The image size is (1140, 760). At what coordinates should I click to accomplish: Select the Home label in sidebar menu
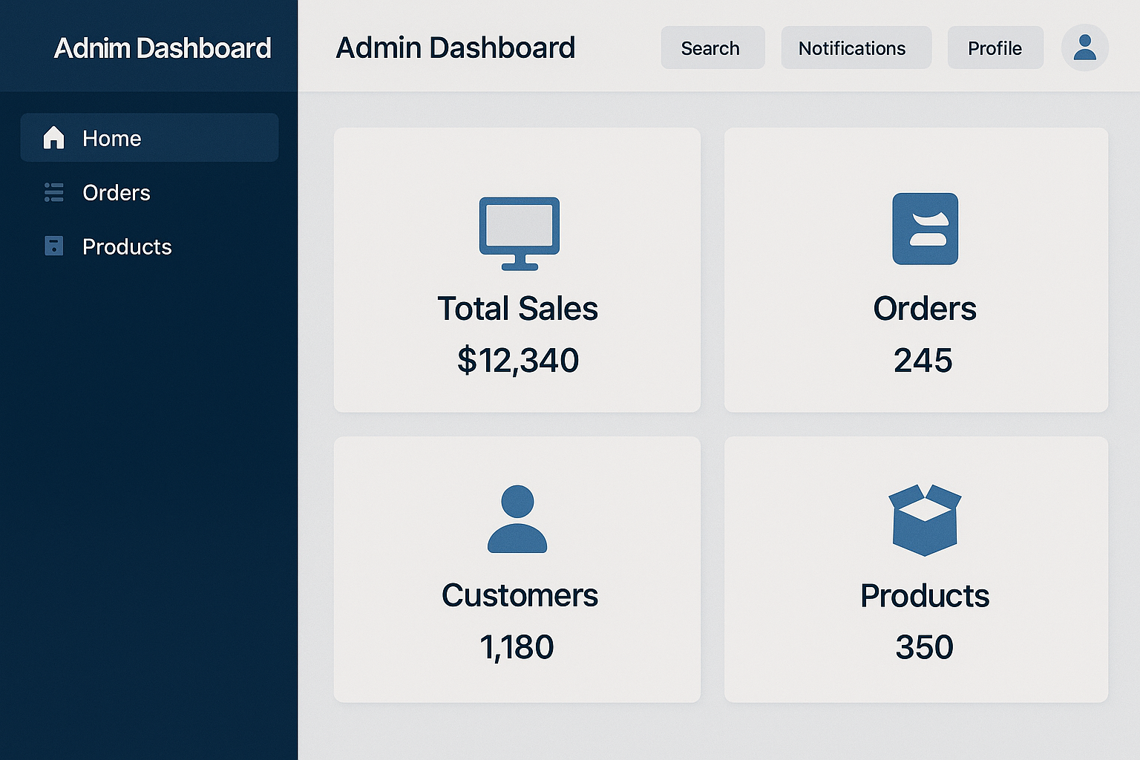pyautogui.click(x=111, y=138)
